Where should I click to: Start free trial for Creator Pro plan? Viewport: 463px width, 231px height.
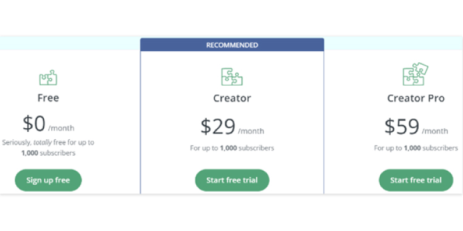[415, 180]
